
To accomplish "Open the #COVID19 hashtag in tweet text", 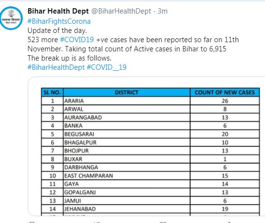I will point(77,40).
